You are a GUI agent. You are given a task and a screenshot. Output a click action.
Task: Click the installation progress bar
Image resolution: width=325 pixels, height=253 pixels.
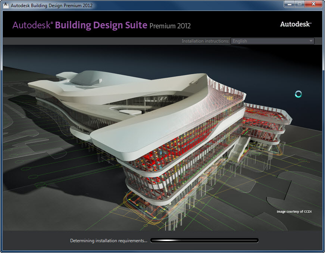(x=204, y=241)
